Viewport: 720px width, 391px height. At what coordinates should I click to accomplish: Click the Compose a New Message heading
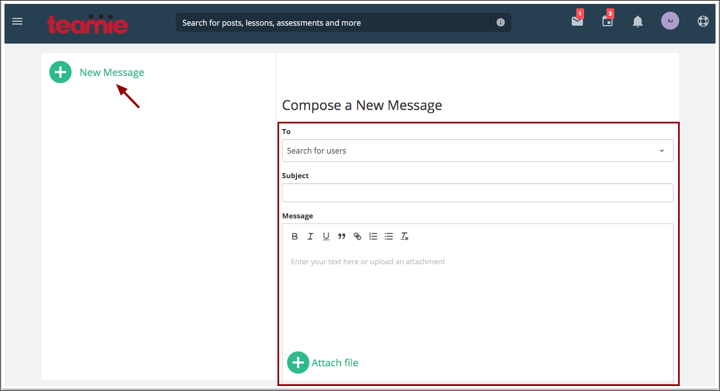(x=362, y=105)
